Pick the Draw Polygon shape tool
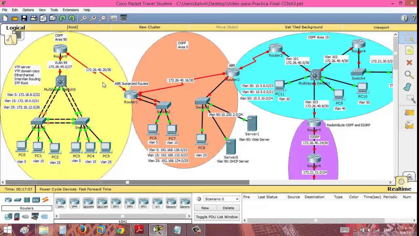The width and height of the screenshot is (419, 236). [x=407, y=87]
